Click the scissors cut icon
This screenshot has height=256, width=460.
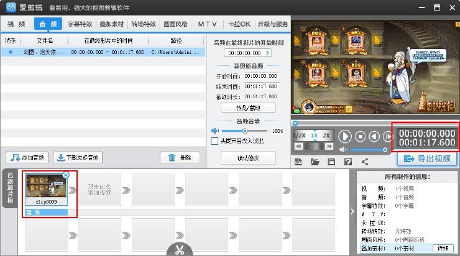180,250
